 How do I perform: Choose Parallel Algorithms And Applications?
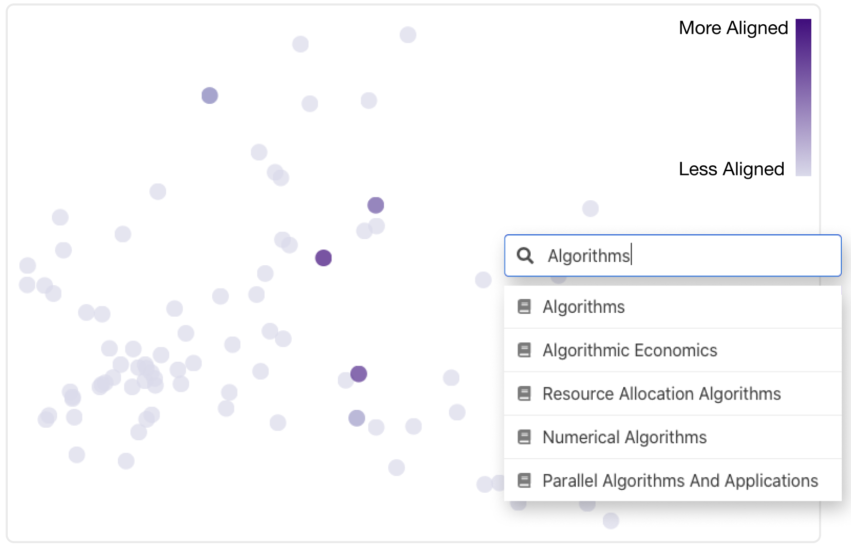tap(673, 480)
